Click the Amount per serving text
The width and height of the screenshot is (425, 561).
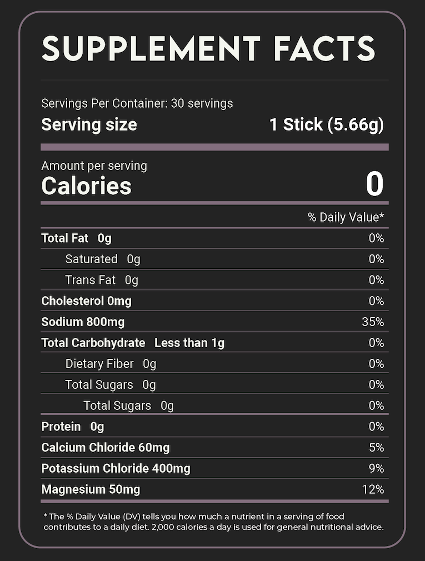tap(94, 166)
